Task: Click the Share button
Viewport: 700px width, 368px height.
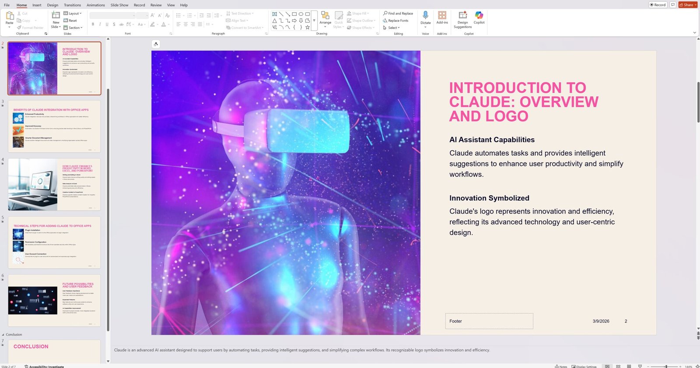Action: click(688, 5)
